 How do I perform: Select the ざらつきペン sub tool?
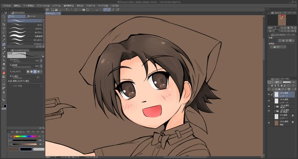click(25, 40)
